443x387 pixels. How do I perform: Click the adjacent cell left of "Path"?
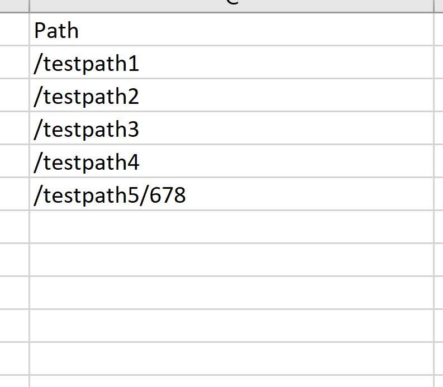[14, 29]
